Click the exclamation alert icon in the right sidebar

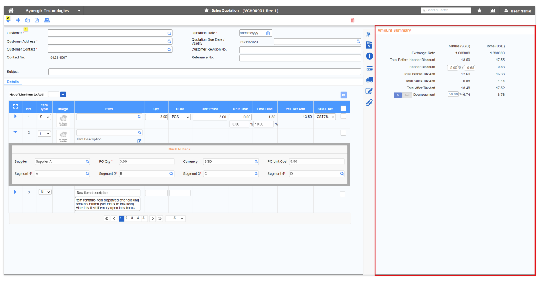tap(369, 56)
